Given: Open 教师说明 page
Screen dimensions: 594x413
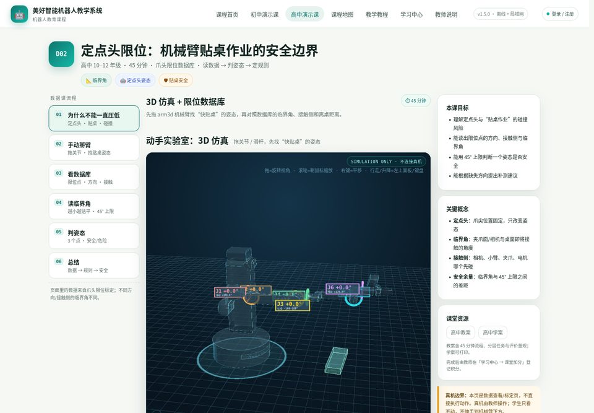Looking at the screenshot, I should tap(446, 14).
